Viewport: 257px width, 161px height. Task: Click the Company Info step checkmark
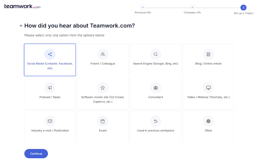pos(192,7)
